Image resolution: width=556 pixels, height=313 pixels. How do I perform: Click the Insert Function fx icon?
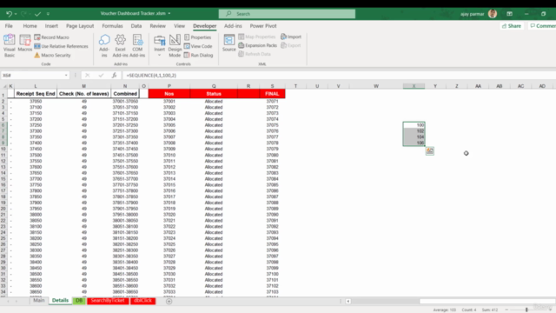coord(114,76)
